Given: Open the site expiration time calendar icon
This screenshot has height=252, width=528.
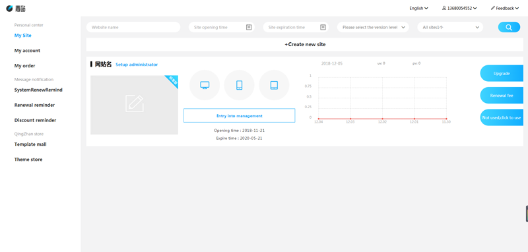Looking at the screenshot, I should tap(323, 27).
